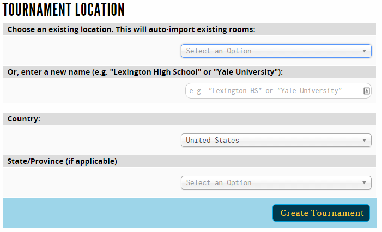The width and height of the screenshot is (382, 232).
Task: Click the blue footer bar beside Create Tournament
Action: click(136, 213)
